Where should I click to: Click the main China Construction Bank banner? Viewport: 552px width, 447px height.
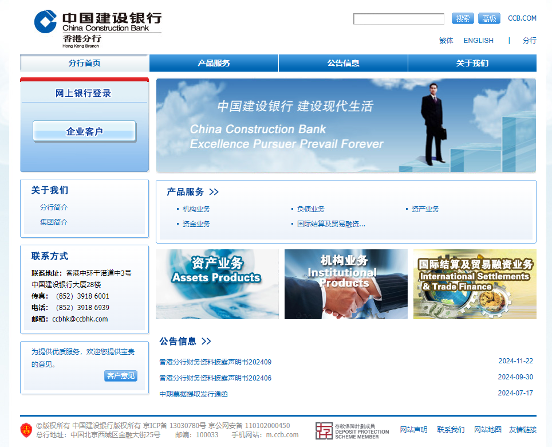[346, 125]
